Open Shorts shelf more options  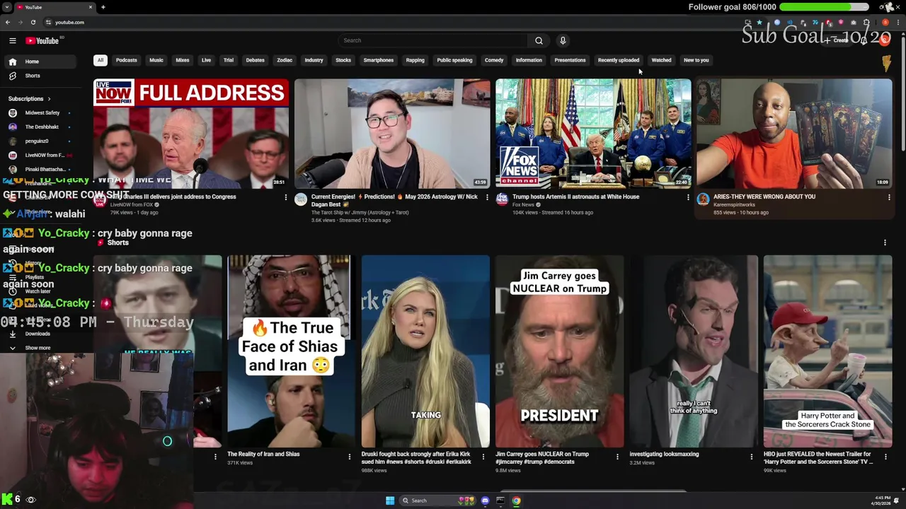coord(885,242)
